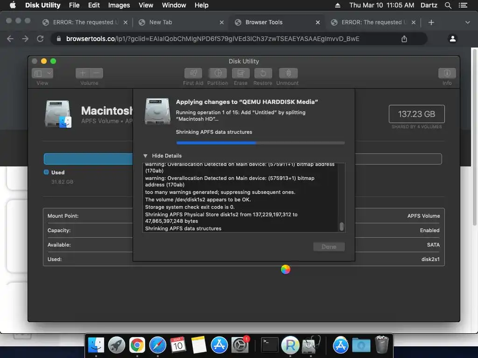Open the Window menu
The width and height of the screenshot is (478, 358).
pos(174,5)
